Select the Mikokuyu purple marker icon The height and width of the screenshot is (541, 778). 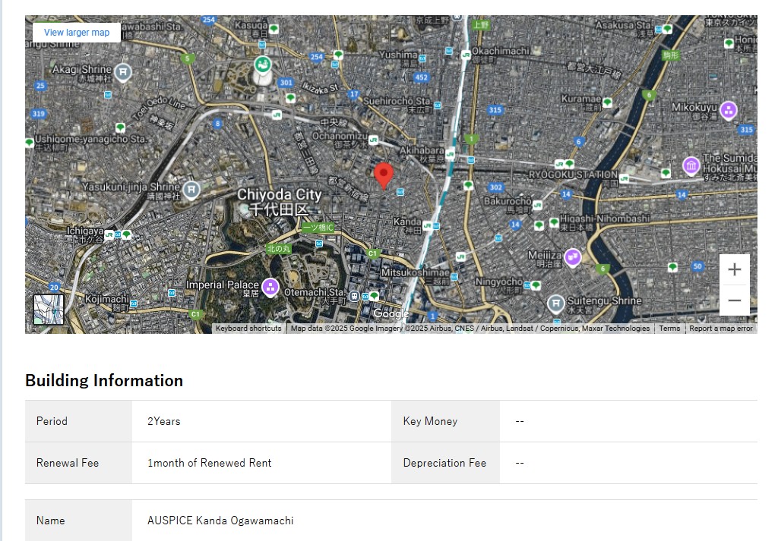(x=729, y=110)
